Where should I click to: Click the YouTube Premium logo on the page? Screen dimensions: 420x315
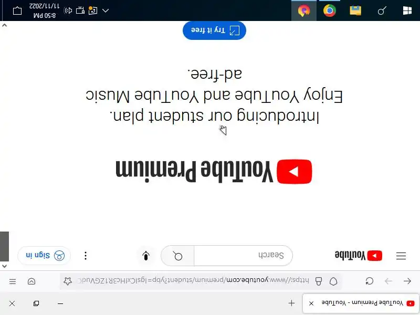pos(214,172)
